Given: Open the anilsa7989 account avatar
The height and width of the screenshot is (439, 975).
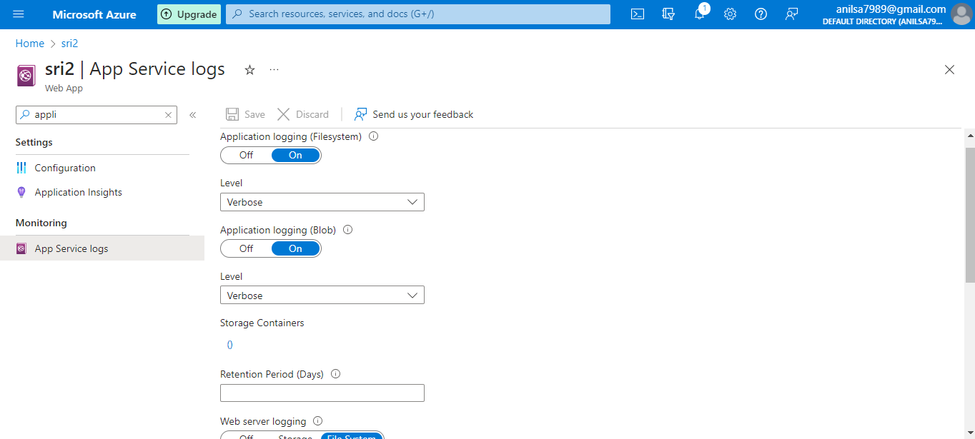Looking at the screenshot, I should coord(961,14).
